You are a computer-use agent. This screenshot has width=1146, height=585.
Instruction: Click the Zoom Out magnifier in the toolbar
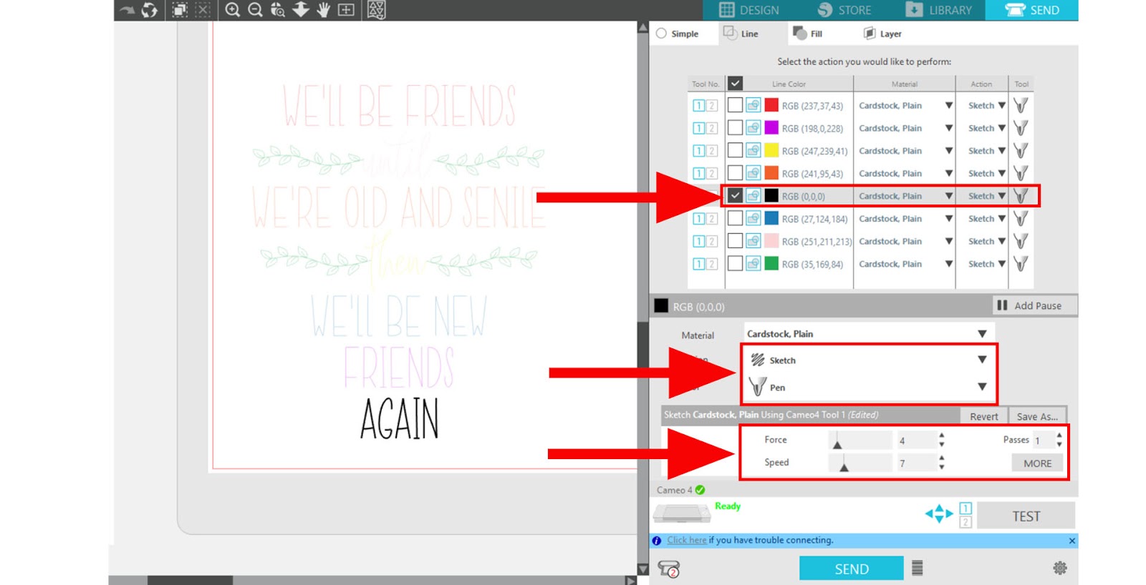point(255,10)
